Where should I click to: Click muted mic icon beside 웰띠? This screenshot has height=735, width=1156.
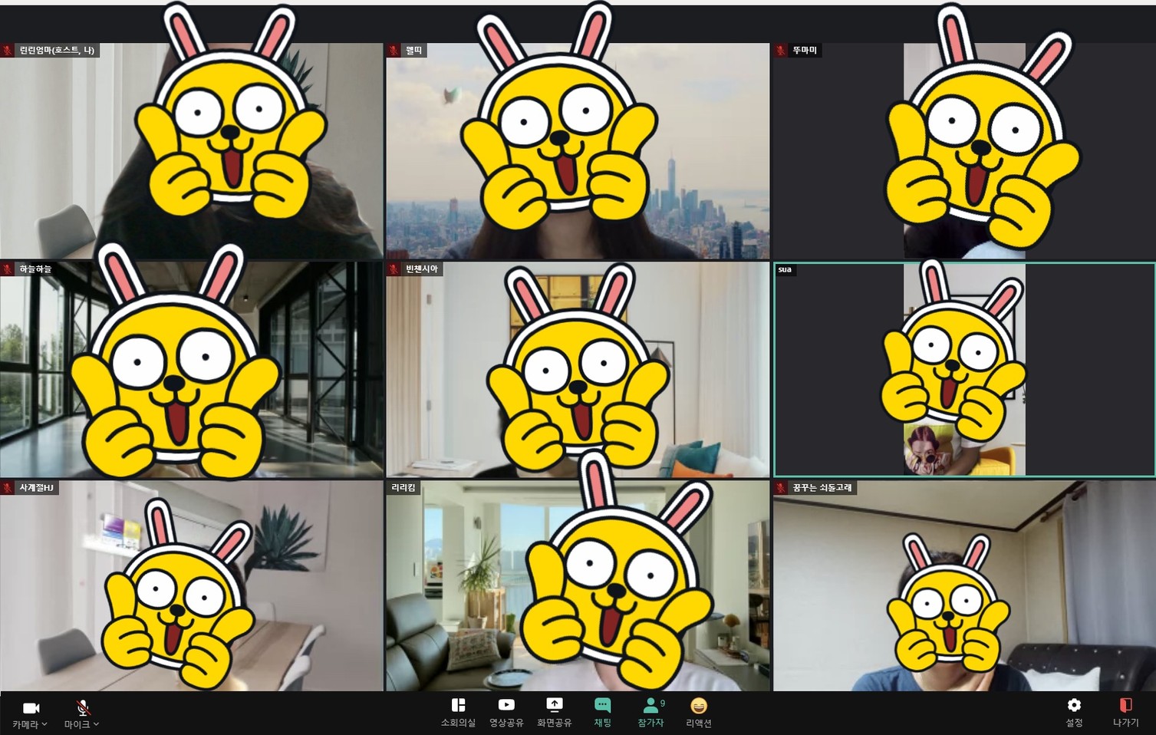394,51
